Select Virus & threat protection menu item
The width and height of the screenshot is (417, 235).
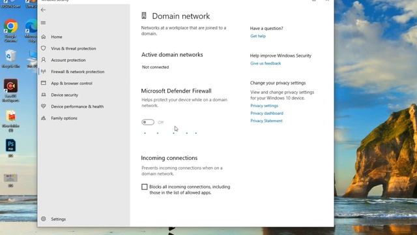click(x=74, y=48)
